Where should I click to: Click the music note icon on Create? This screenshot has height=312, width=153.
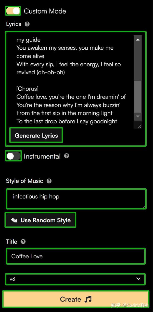click(x=88, y=299)
